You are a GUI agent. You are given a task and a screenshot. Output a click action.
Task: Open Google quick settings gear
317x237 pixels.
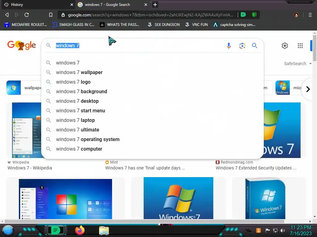pos(285,46)
